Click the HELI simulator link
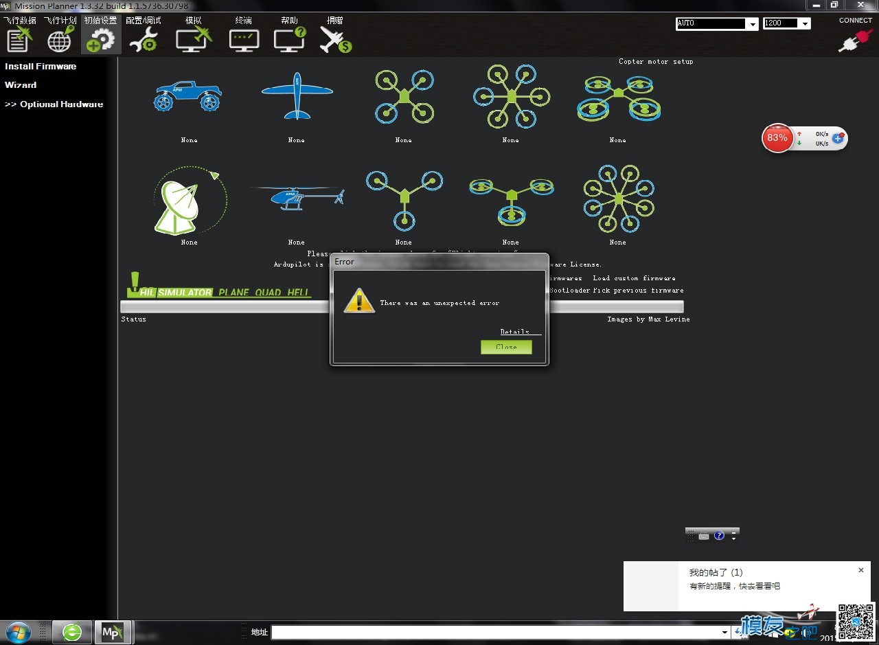 (x=298, y=293)
